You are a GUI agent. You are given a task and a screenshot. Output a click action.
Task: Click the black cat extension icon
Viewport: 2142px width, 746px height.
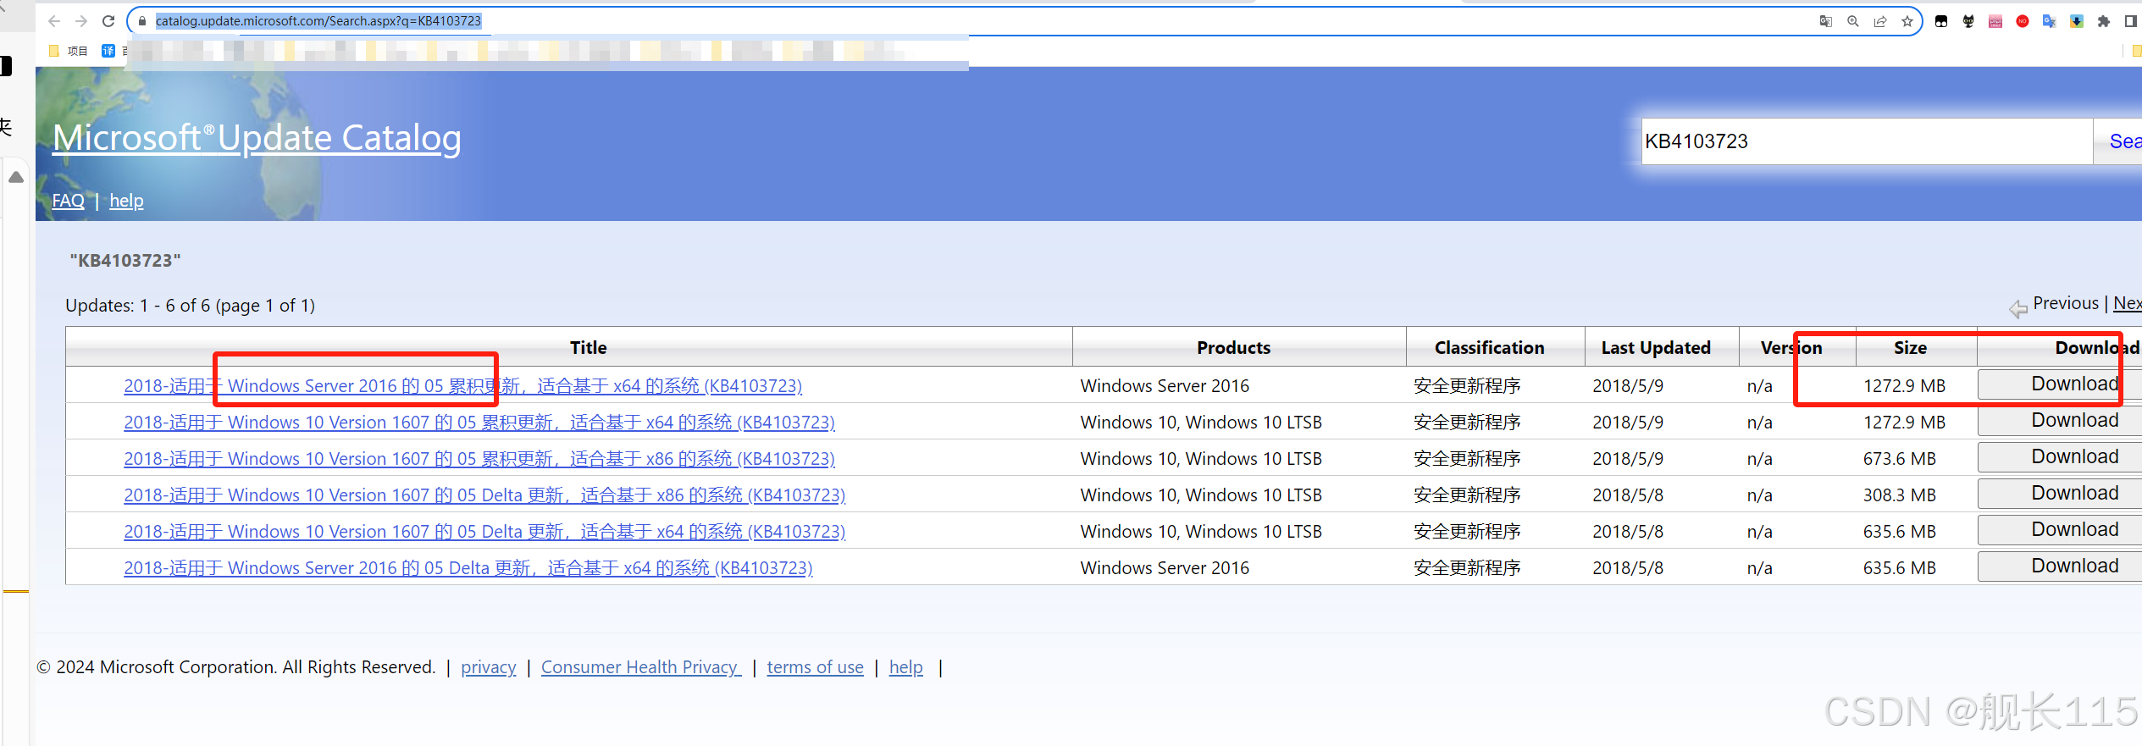tap(1968, 21)
